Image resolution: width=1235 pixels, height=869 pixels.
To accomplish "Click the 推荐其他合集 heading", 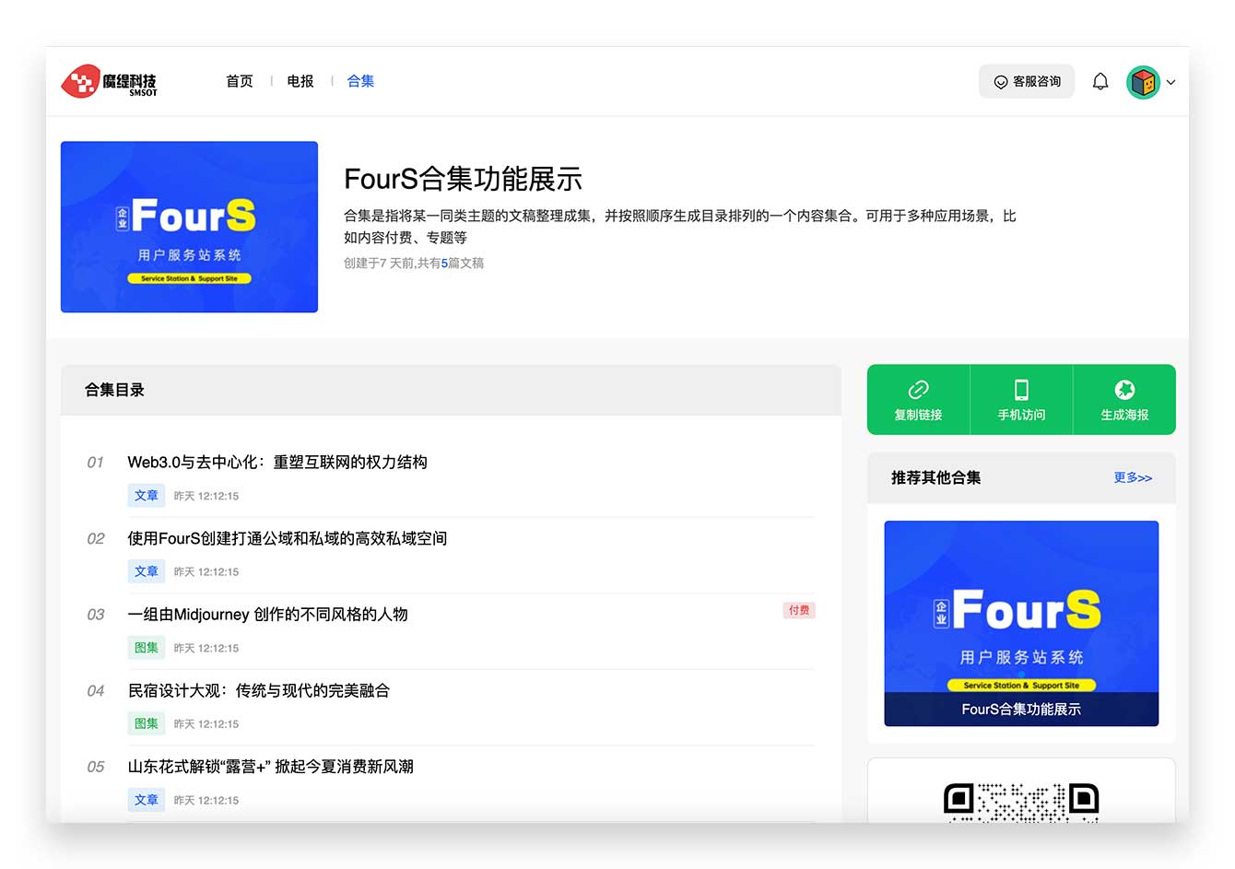I will (935, 477).
